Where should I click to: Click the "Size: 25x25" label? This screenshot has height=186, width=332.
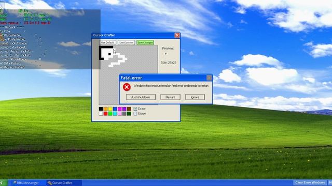(x=169, y=63)
